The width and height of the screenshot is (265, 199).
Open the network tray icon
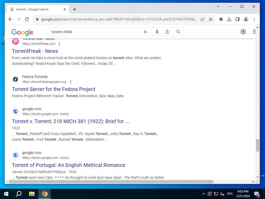[x=216, y=194]
